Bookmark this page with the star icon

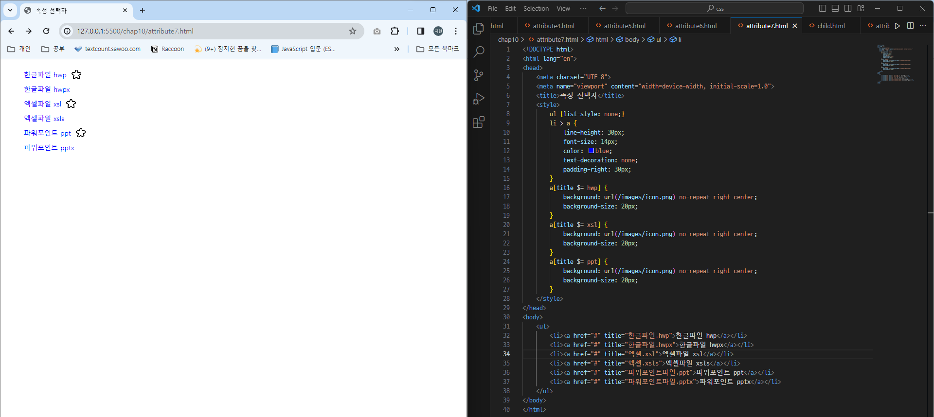pyautogui.click(x=353, y=31)
